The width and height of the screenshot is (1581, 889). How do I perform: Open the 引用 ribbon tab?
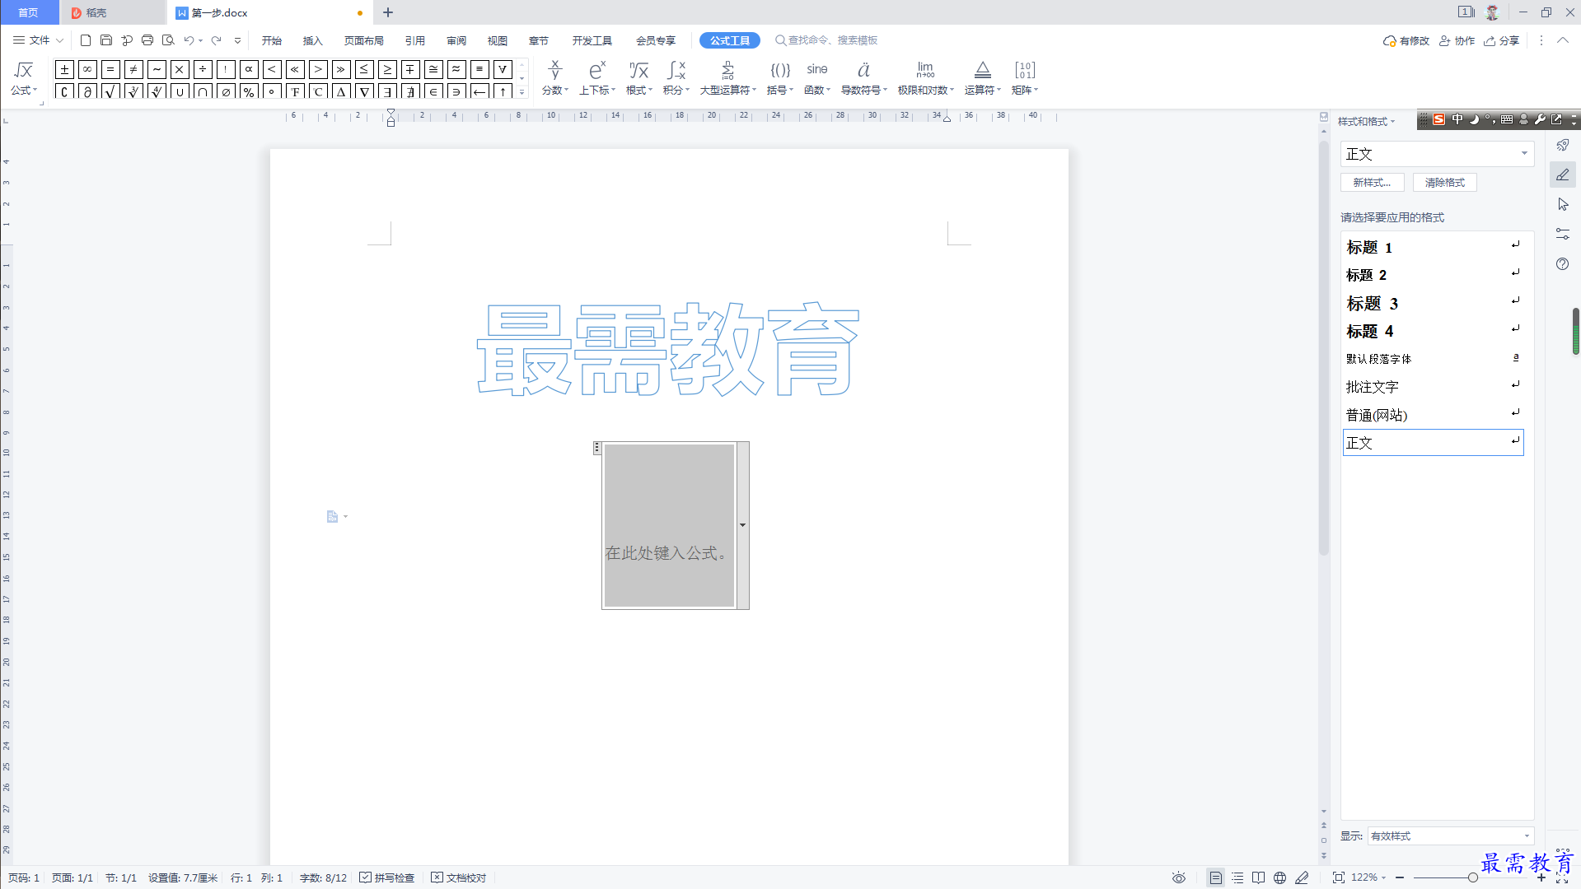click(x=415, y=40)
